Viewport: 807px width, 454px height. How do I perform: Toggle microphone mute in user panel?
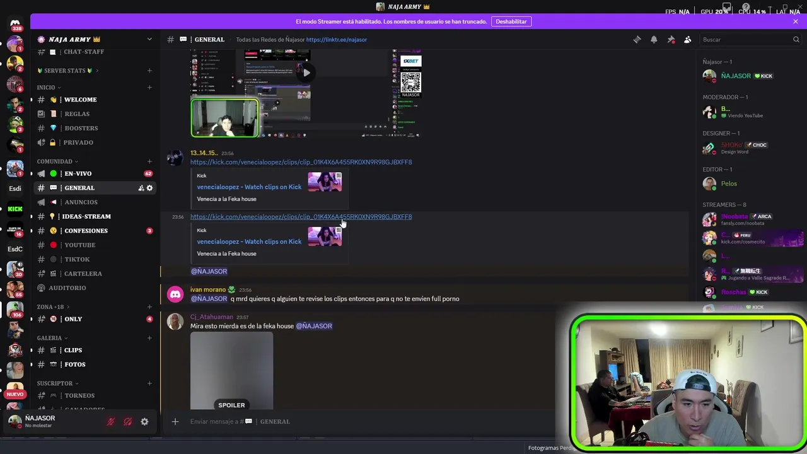tap(111, 421)
